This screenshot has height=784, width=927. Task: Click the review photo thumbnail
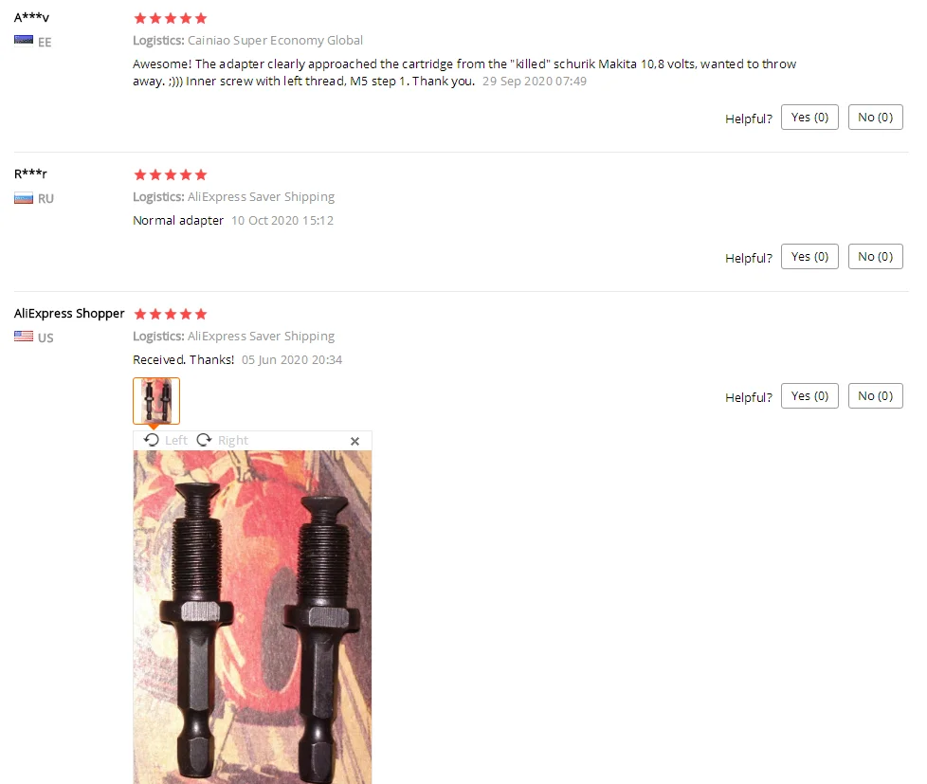point(156,401)
